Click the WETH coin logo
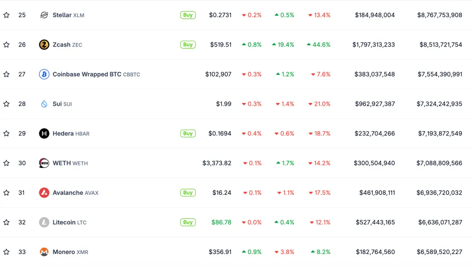Viewport: 473px width, 266px height. pos(44,163)
